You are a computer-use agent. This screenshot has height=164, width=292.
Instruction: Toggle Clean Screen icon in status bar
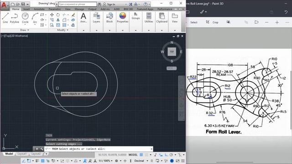177,161
